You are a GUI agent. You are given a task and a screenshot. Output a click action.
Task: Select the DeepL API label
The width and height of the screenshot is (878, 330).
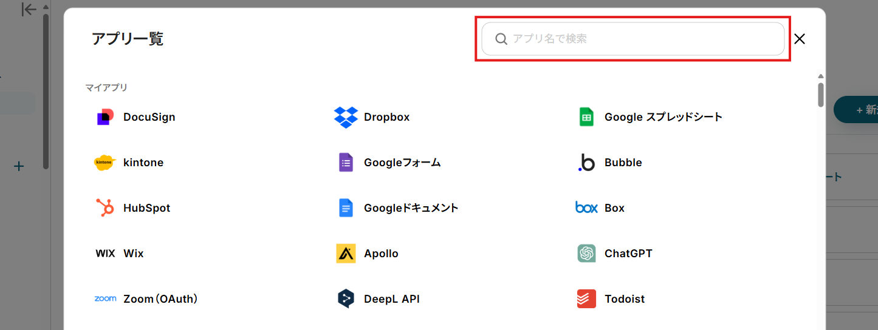click(x=392, y=299)
